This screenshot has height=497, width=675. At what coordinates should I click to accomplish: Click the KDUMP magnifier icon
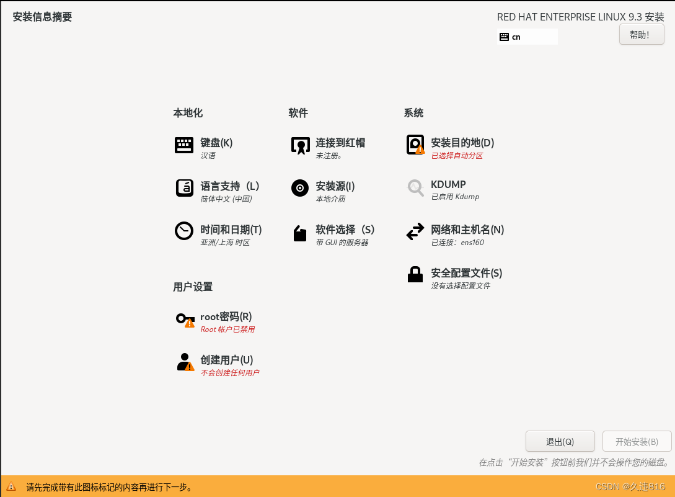(x=415, y=187)
